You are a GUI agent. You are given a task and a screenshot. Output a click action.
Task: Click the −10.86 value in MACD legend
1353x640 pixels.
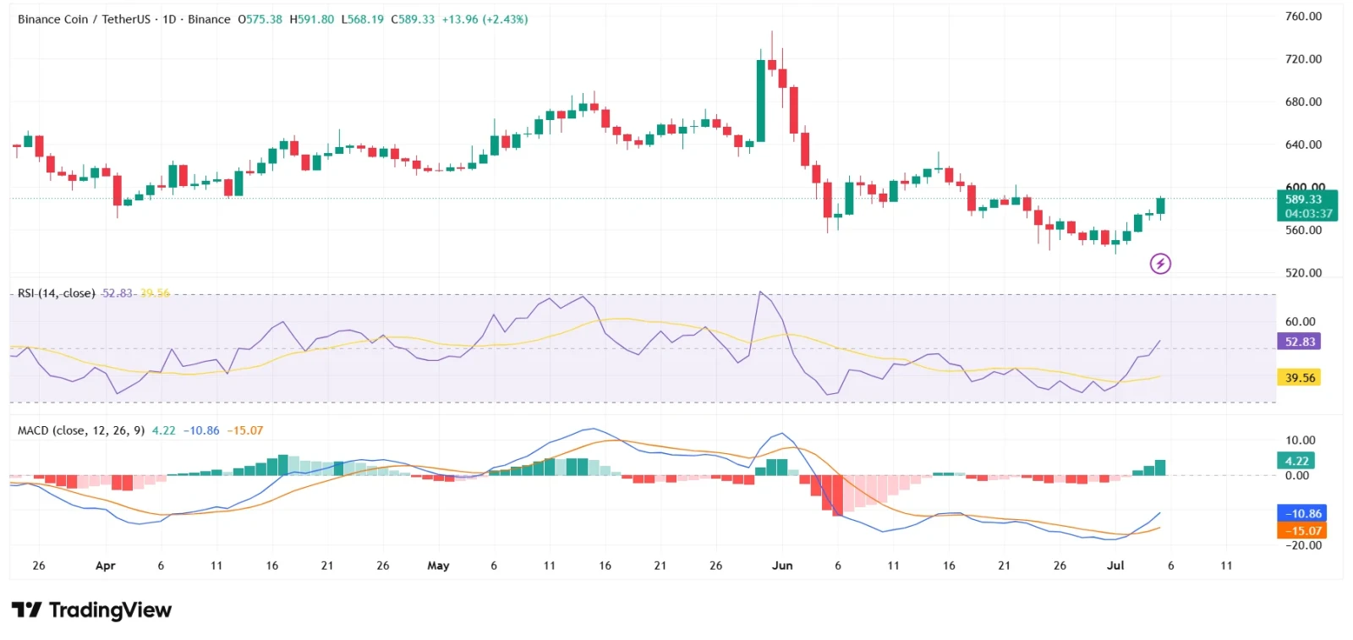pos(201,430)
